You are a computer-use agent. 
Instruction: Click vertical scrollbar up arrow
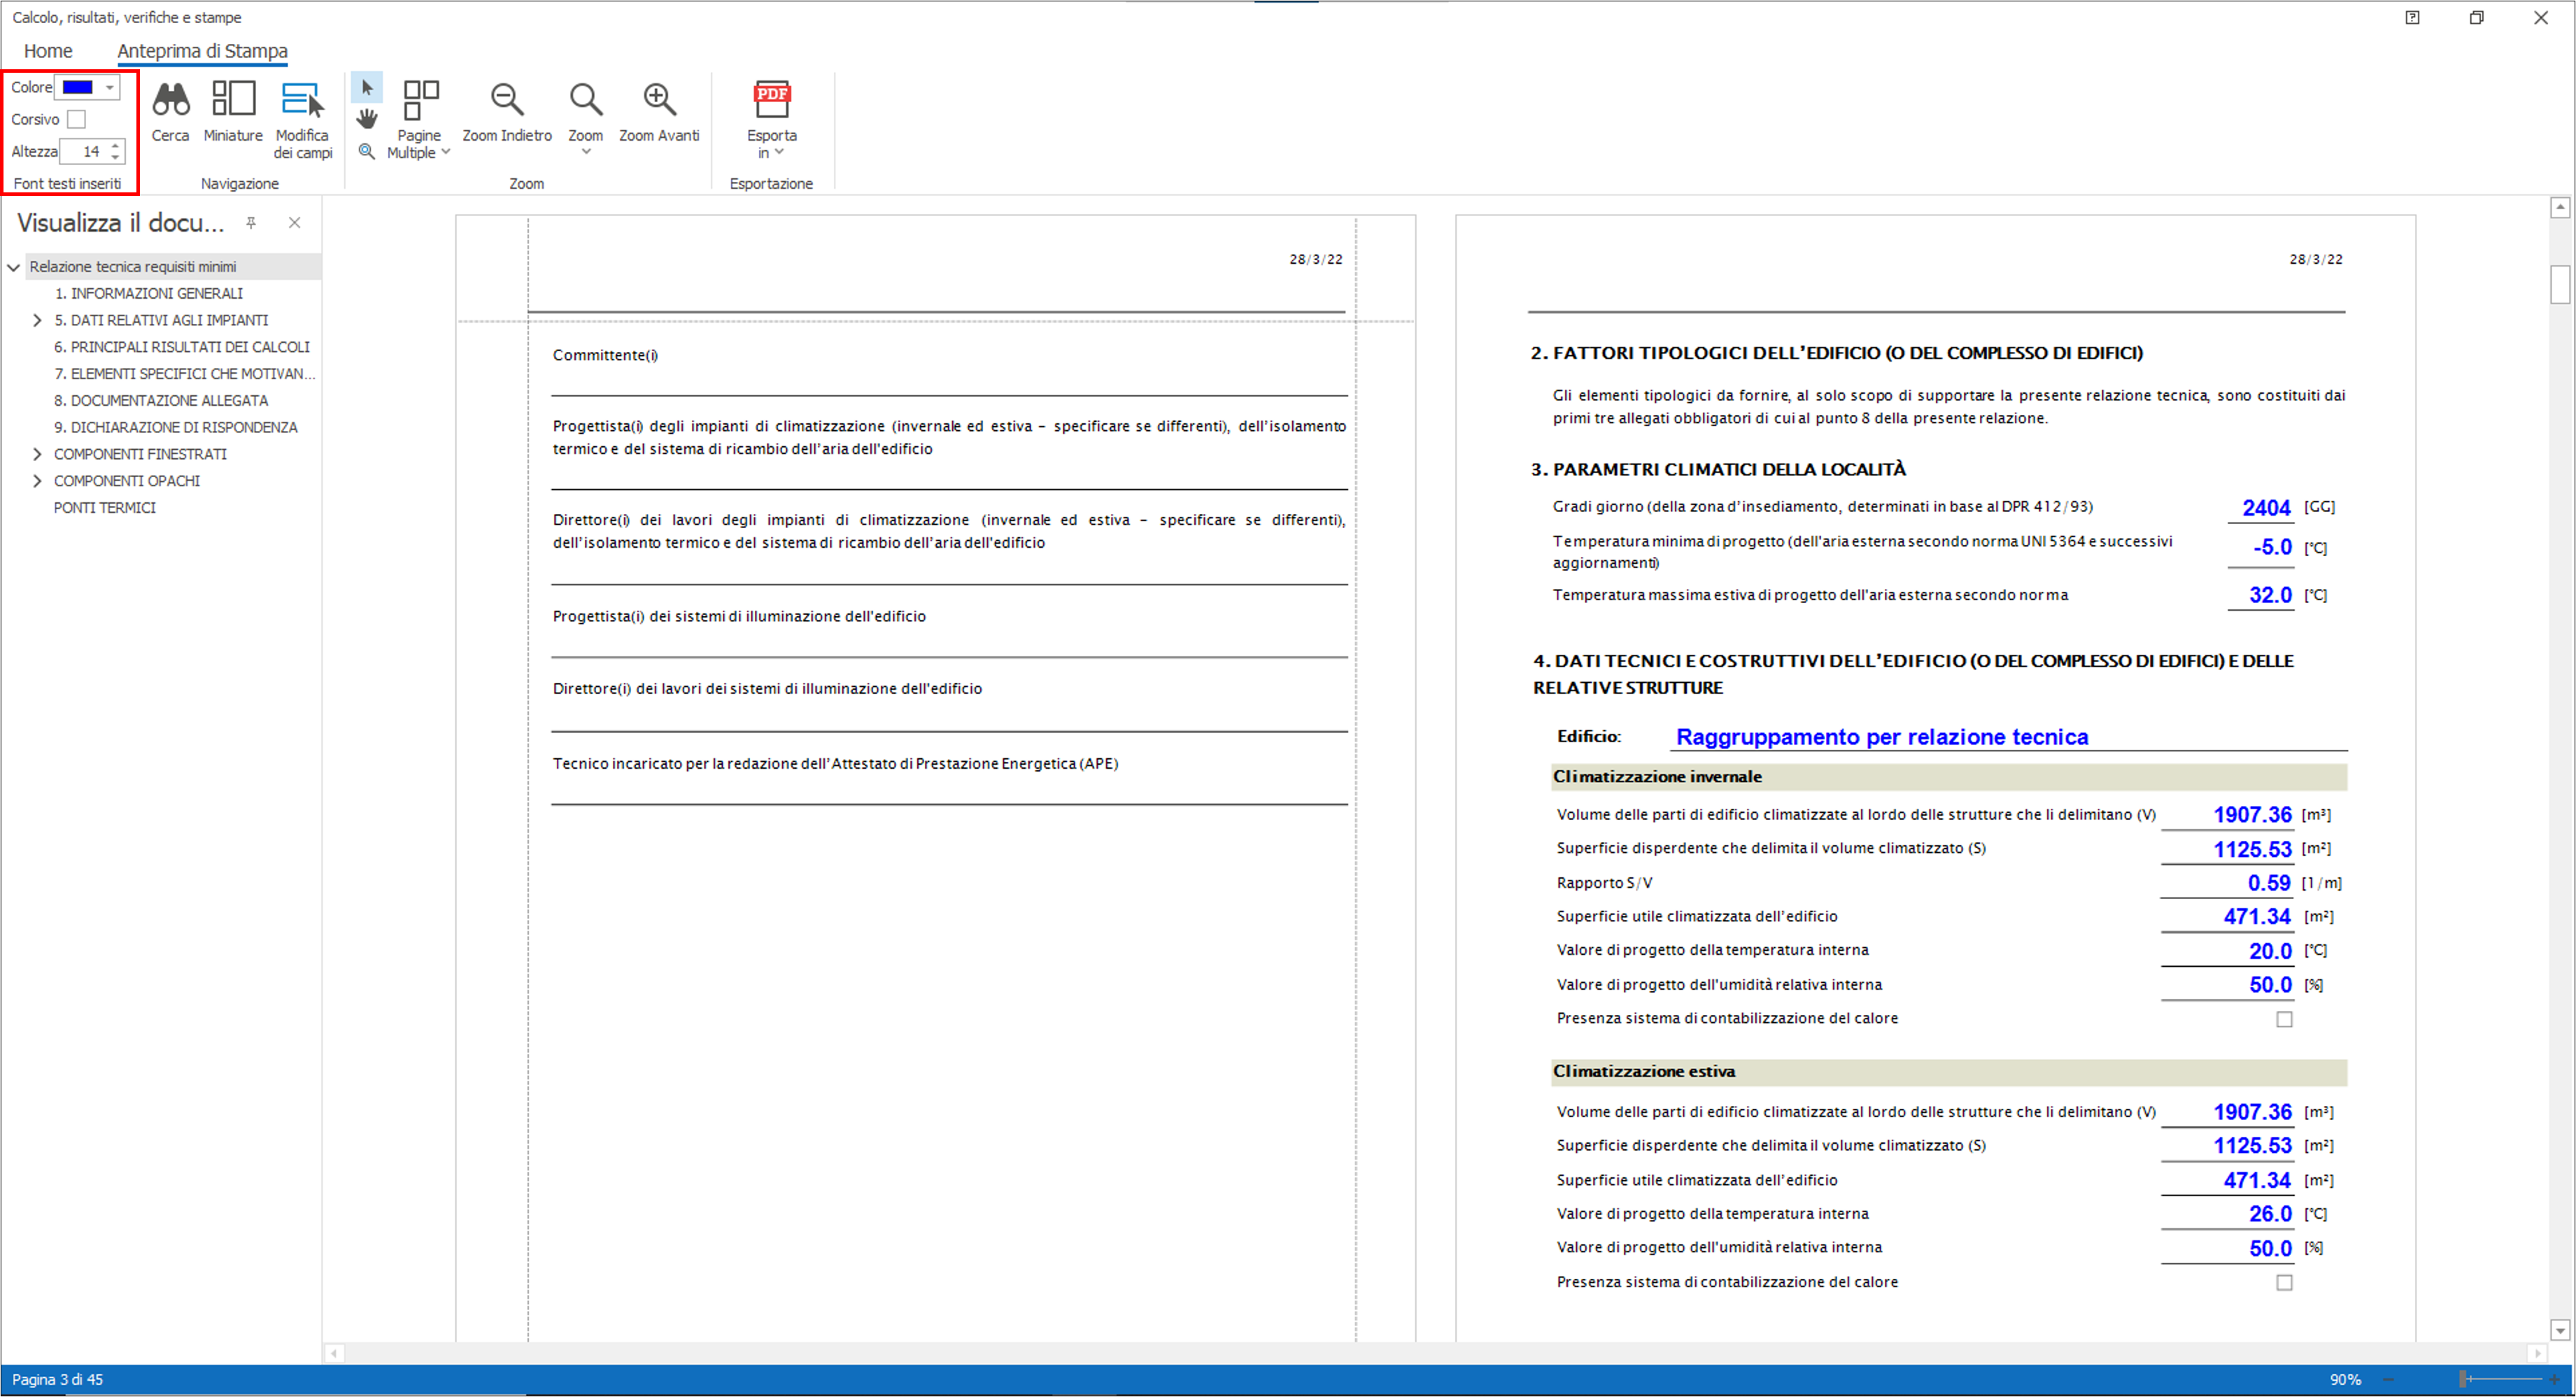[x=2560, y=207]
